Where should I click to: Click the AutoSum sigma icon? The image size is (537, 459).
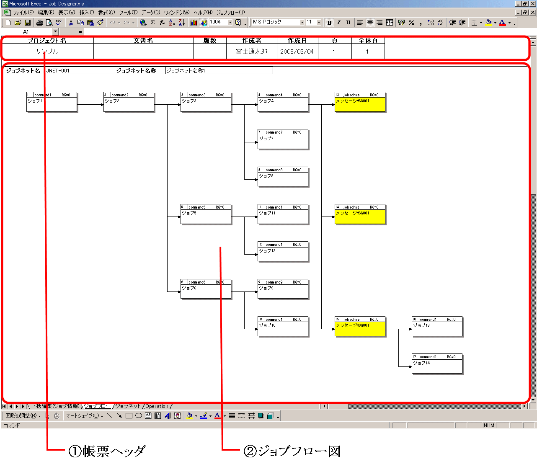152,23
